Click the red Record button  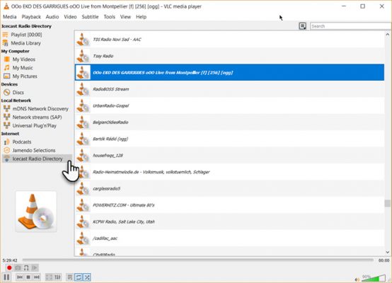(x=9, y=267)
